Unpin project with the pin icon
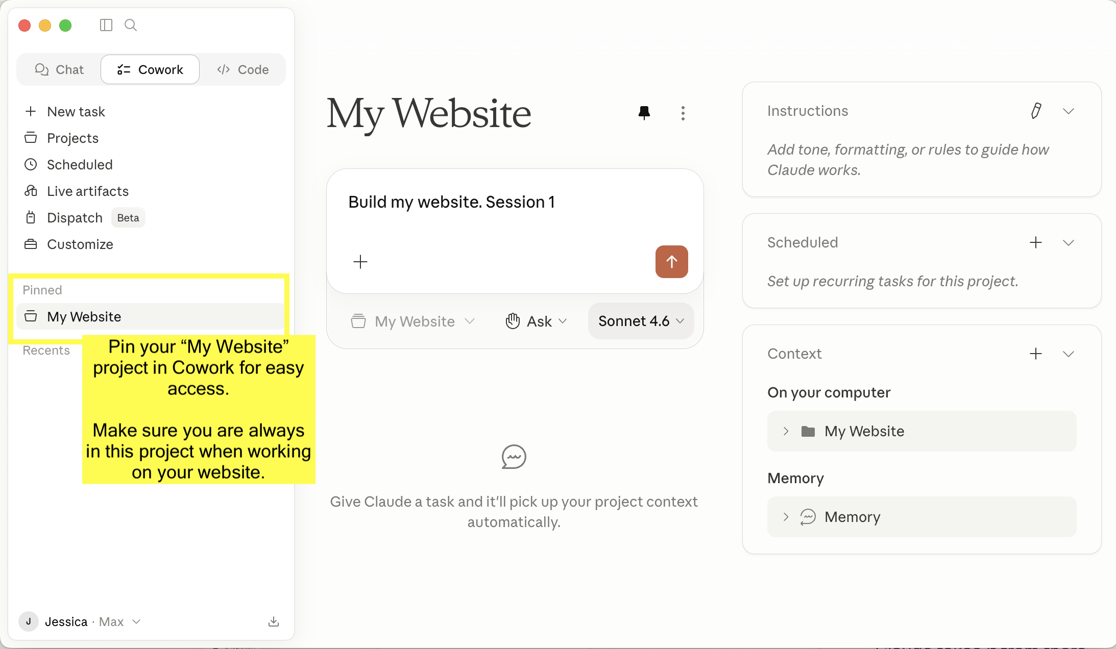This screenshot has width=1116, height=649. [x=644, y=113]
